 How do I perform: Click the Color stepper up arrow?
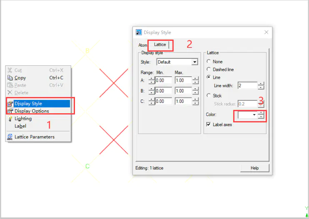[261, 113]
